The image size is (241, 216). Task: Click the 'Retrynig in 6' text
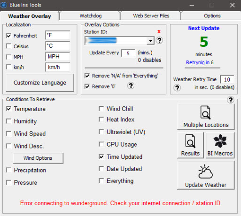[200, 63]
